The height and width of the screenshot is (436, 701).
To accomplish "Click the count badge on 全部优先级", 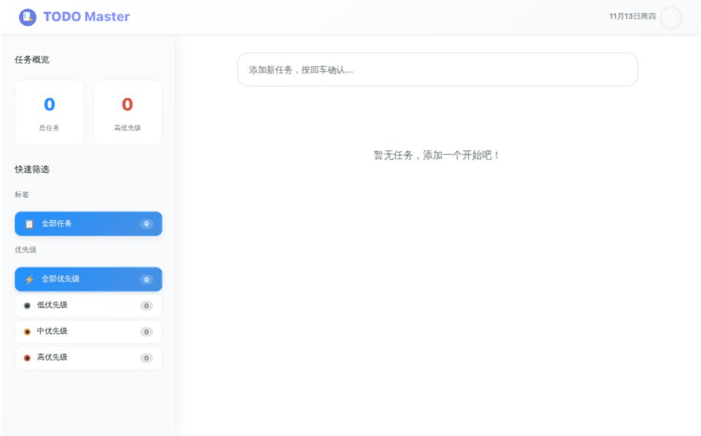I will pyautogui.click(x=146, y=280).
